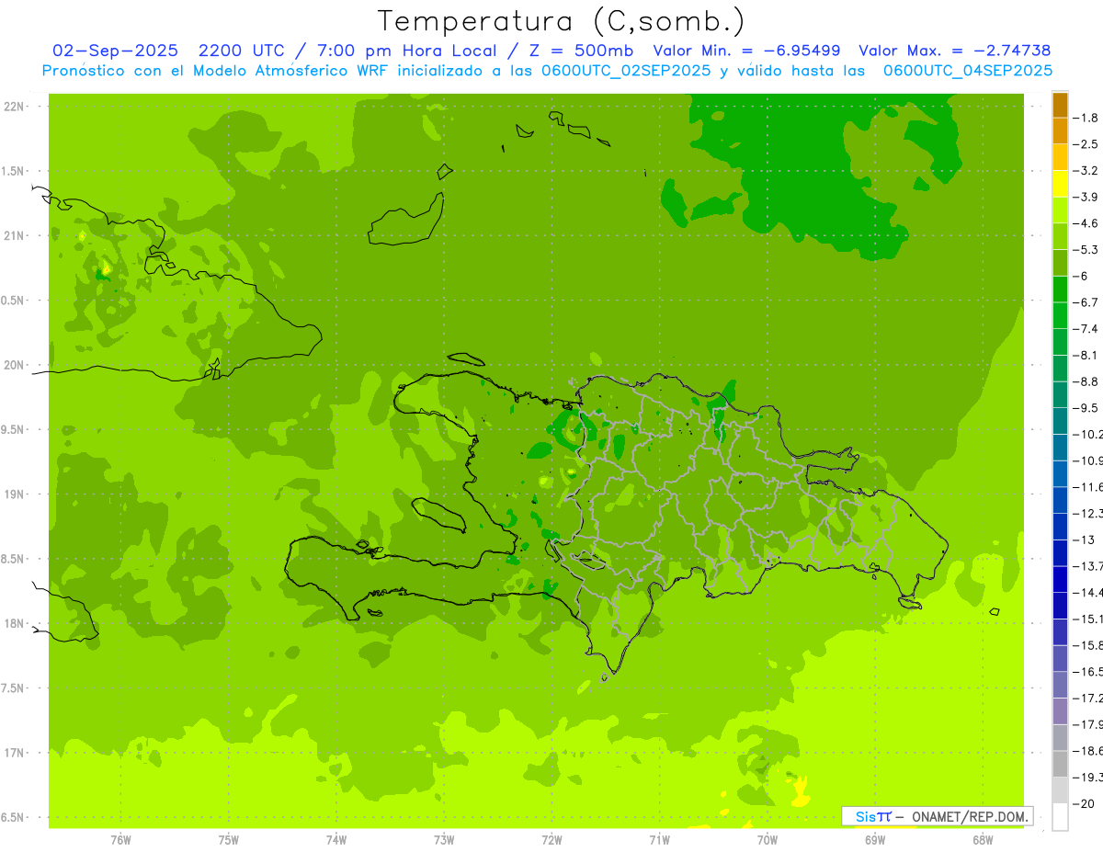Click the -5.3 legend value
The width and height of the screenshot is (1103, 852).
[x=1086, y=249]
